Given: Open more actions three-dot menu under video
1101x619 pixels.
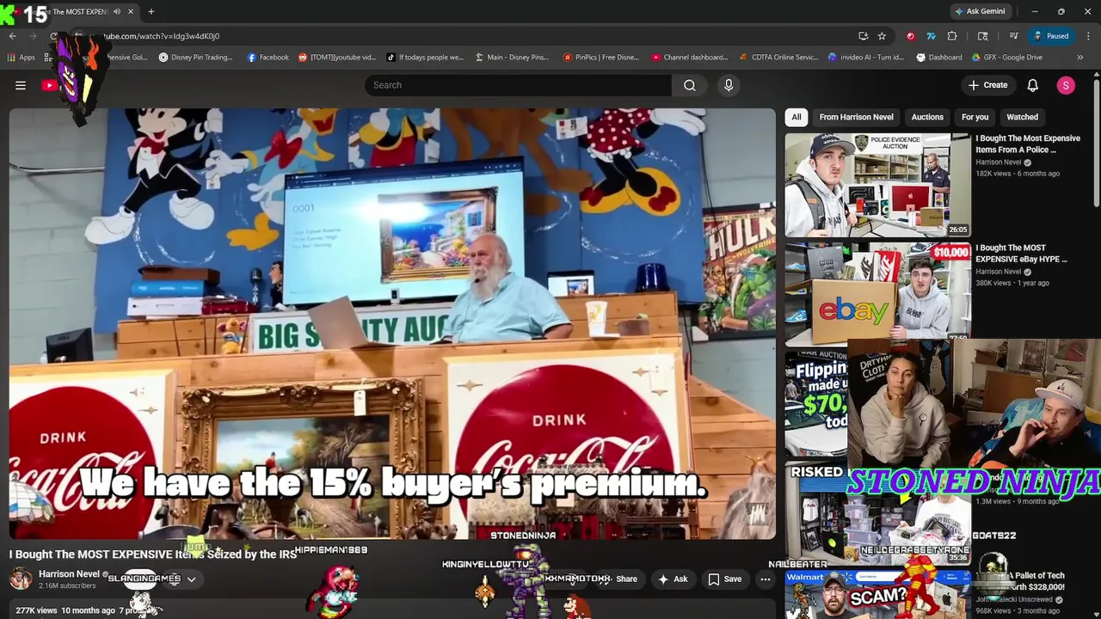Looking at the screenshot, I should point(766,579).
